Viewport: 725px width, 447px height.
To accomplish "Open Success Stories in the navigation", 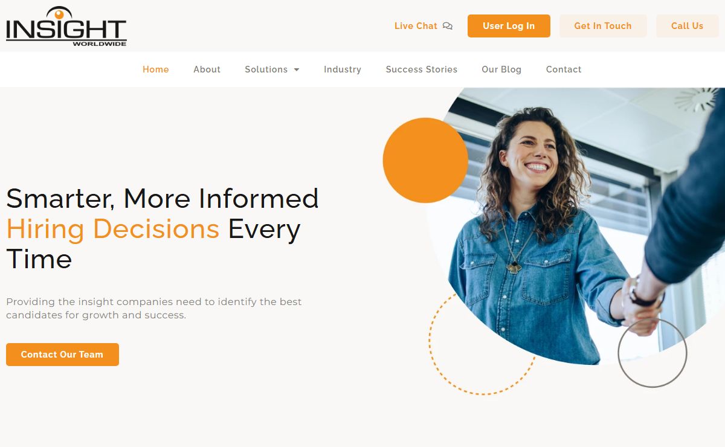I will click(x=422, y=69).
